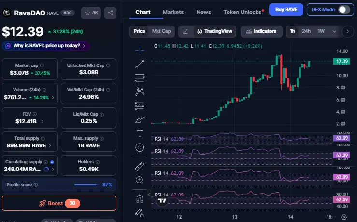Click Unlocked Mkt Cap info icon
This screenshot has height=222, width=357.
tap(108, 65)
